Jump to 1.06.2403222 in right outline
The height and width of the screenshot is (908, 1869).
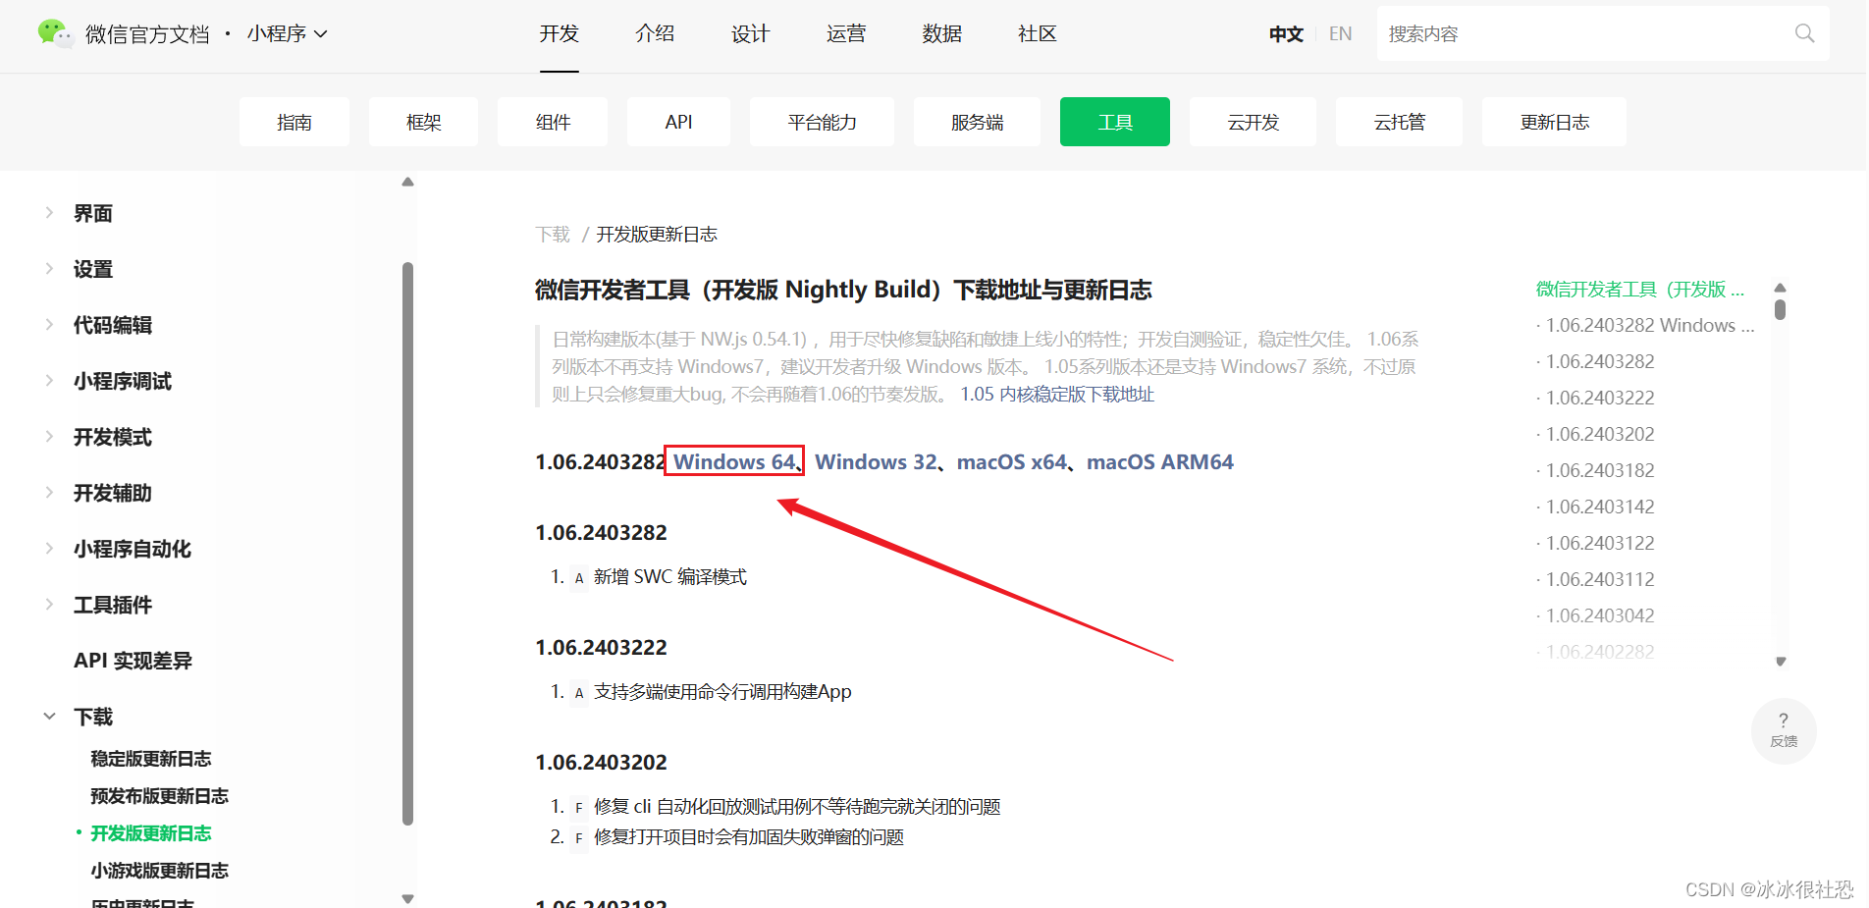point(1600,398)
